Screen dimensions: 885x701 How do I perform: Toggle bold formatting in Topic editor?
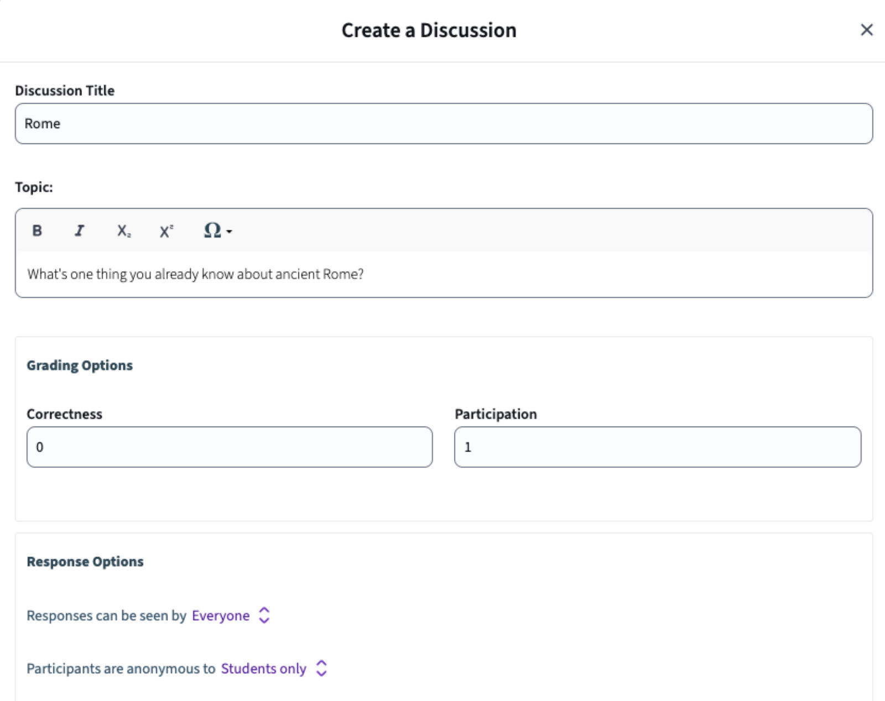tap(37, 231)
